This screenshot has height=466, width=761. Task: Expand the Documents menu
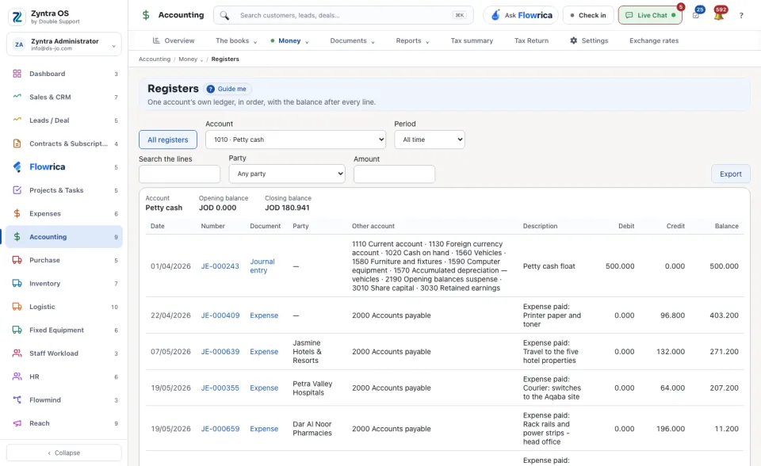click(x=352, y=40)
